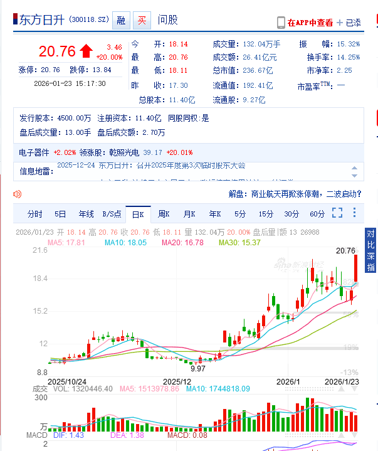Click the MACD panel scroll handle
Image resolution: width=378 pixels, height=451 pixels.
pos(309,435)
